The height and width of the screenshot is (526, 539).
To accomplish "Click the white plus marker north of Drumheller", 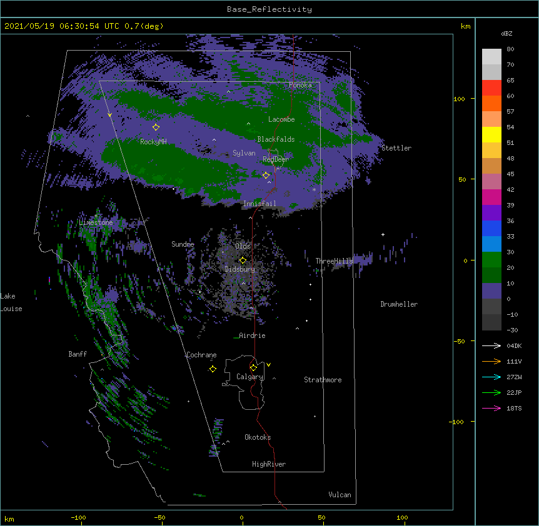I will [x=383, y=234].
